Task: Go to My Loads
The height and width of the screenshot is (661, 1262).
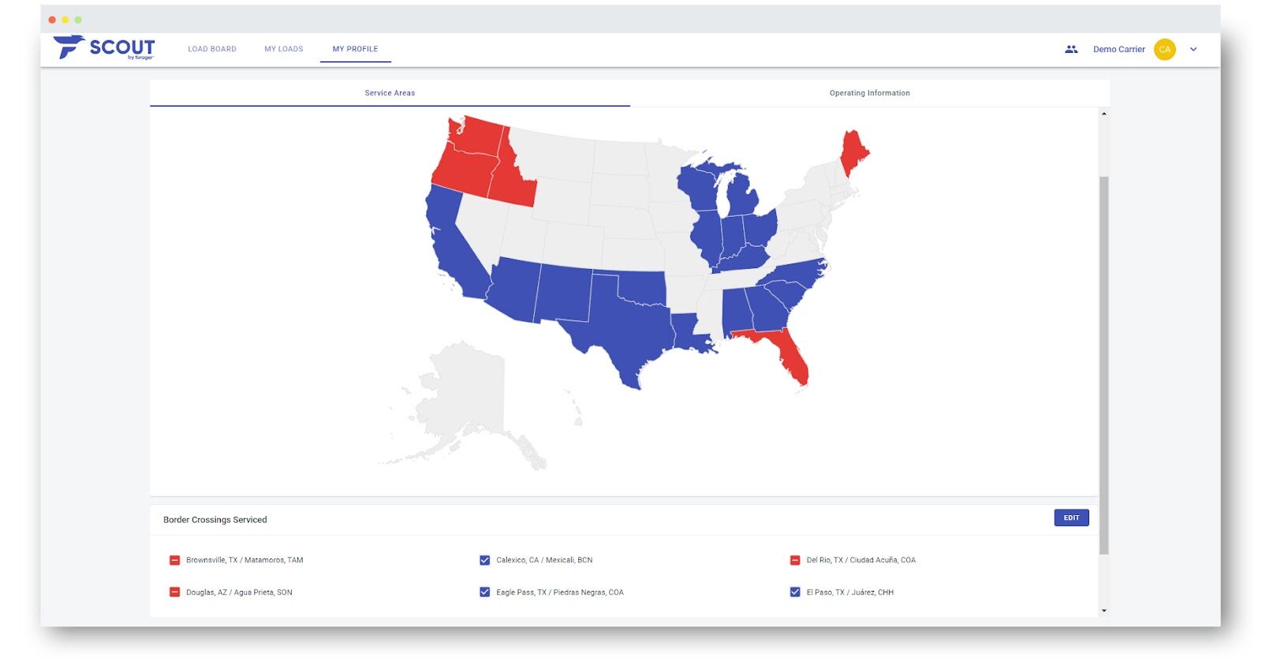Action: [x=284, y=49]
